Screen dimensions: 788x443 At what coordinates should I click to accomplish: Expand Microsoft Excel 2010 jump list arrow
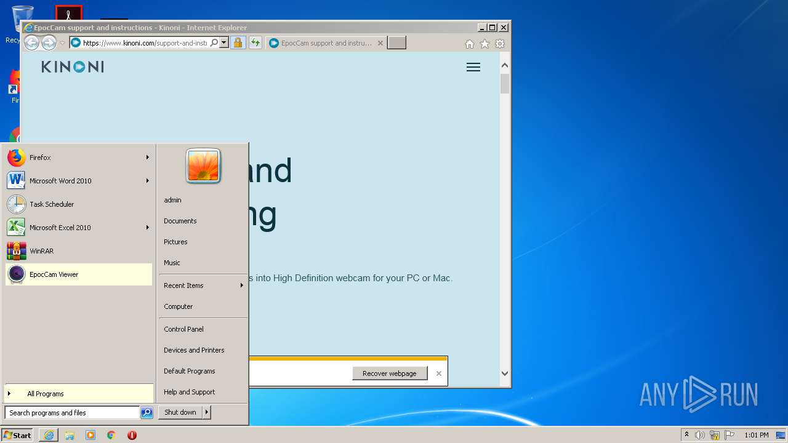click(148, 228)
